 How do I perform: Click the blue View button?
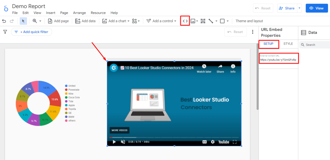(317, 8)
